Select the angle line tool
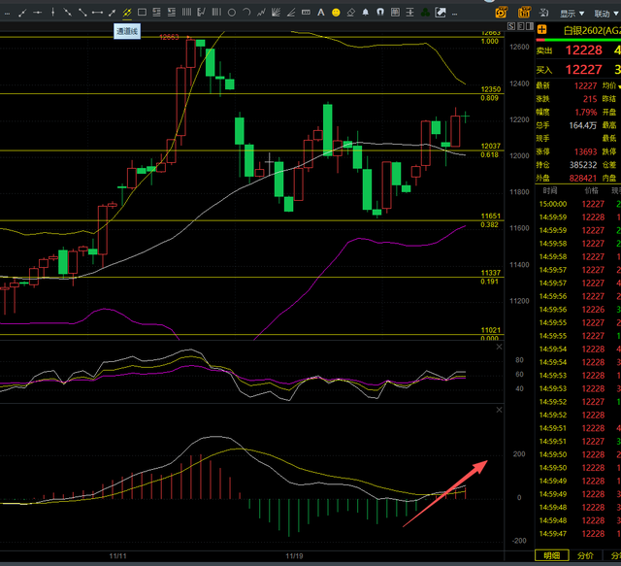 (291, 13)
